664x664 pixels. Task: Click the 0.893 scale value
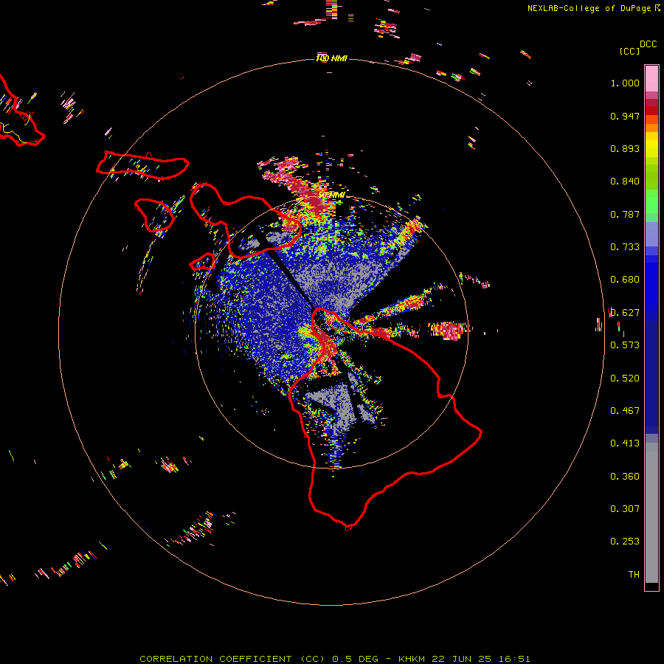click(625, 148)
